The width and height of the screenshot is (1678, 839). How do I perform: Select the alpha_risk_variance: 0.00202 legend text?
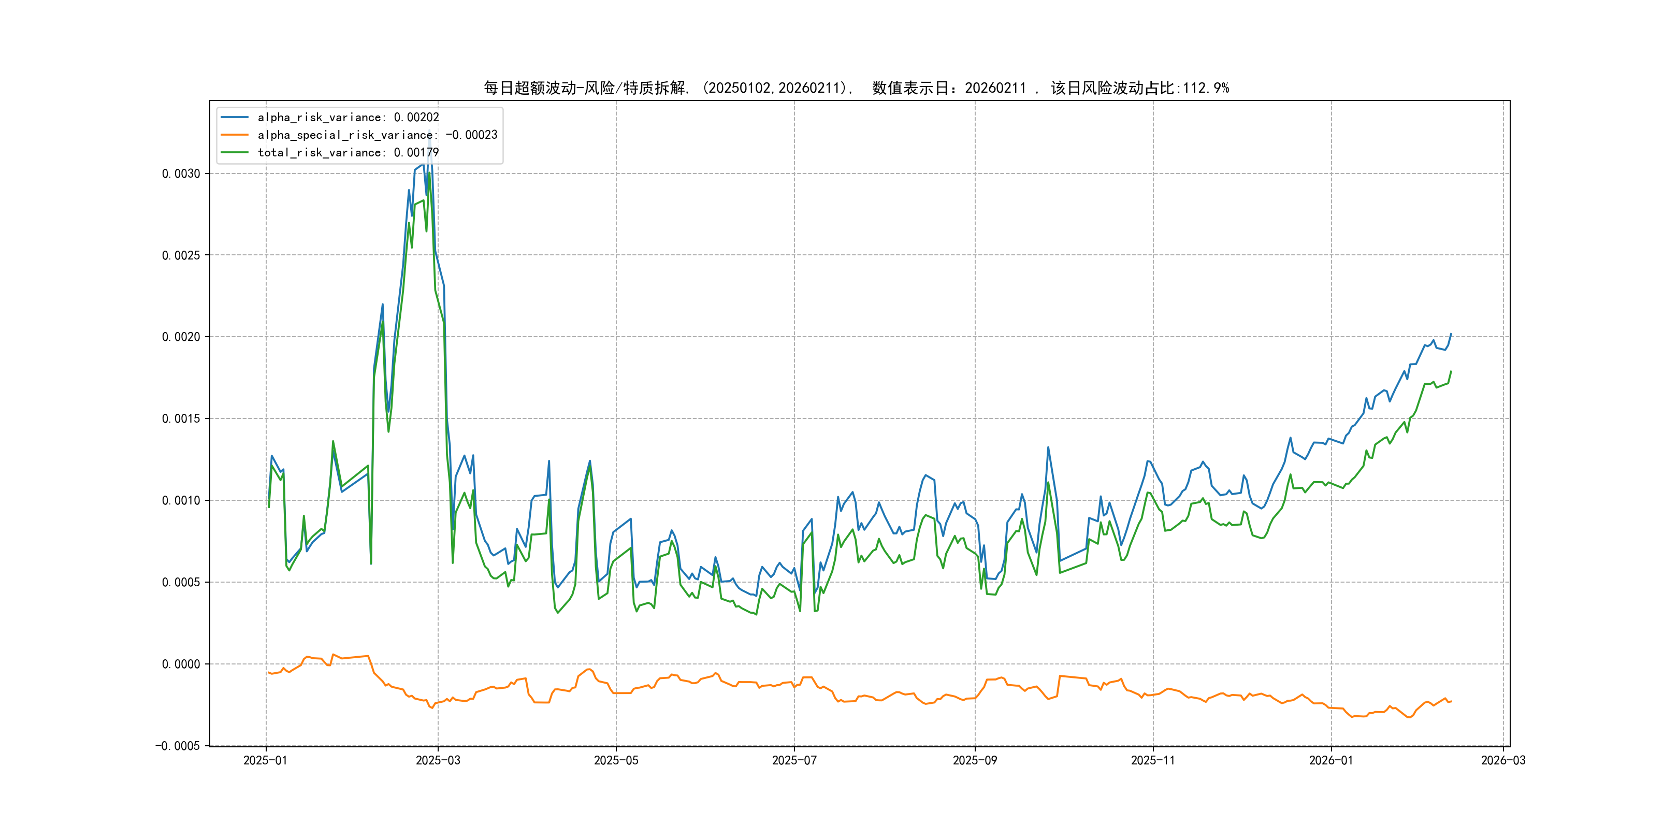click(x=348, y=117)
